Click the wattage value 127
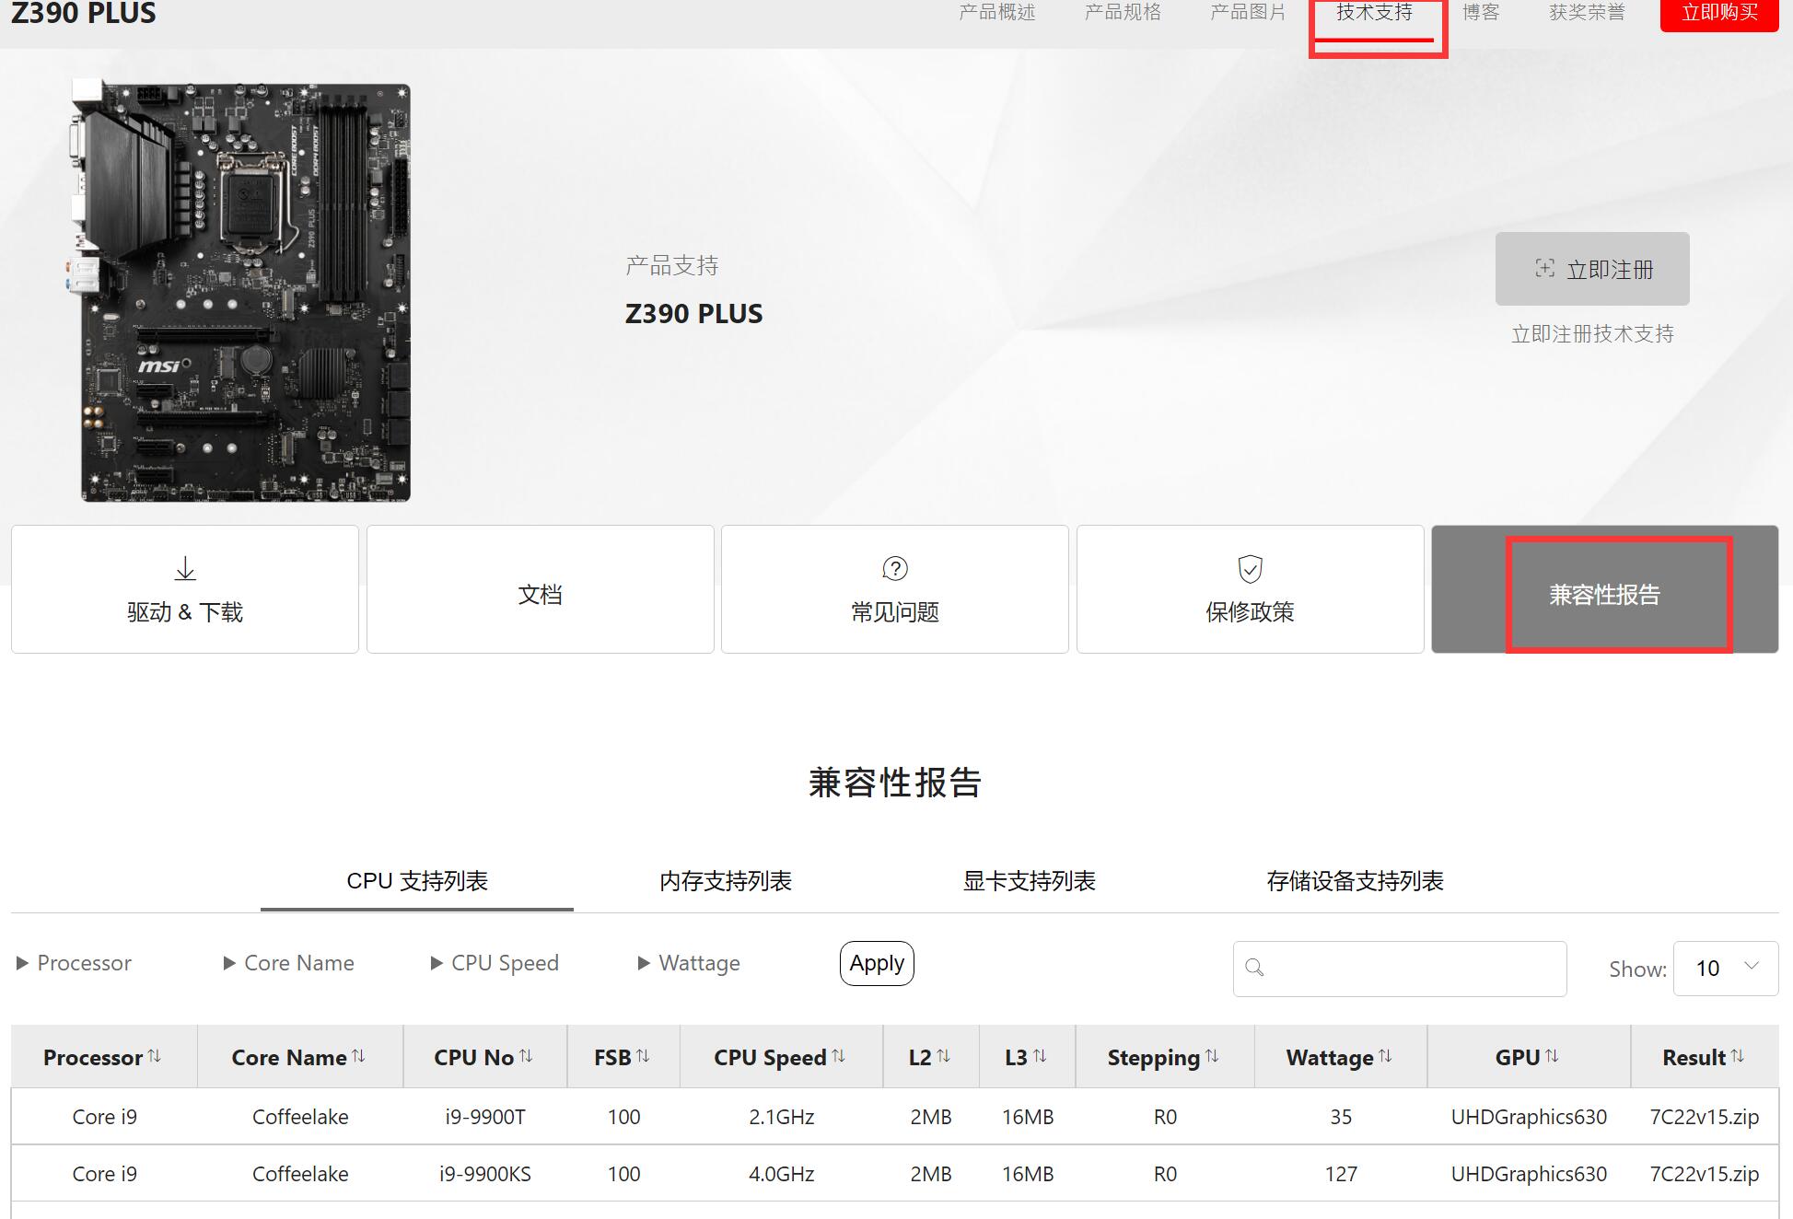The image size is (1793, 1219). pyautogui.click(x=1341, y=1174)
